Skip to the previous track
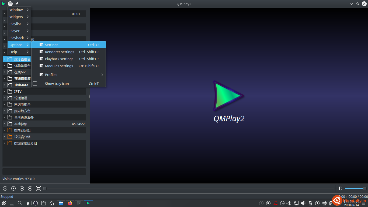This screenshot has height=207, width=368. coord(22,188)
